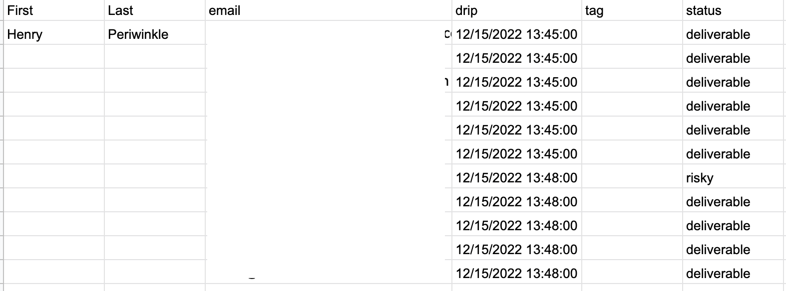Viewport: 786px width, 291px height.
Task: Select the Last column header cell
Action: tap(155, 10)
